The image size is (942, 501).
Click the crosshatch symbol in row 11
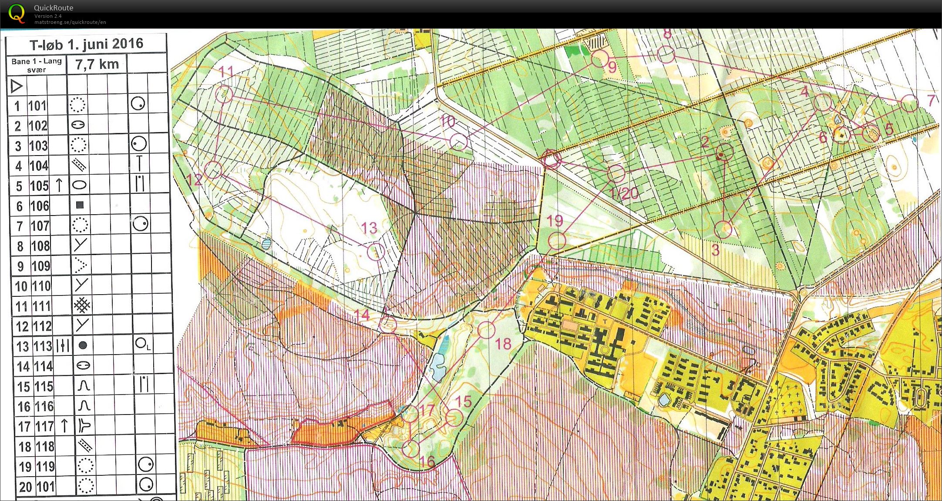(x=82, y=305)
